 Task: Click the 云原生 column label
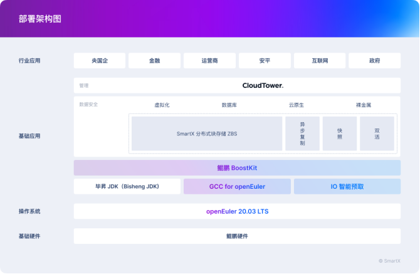(x=296, y=105)
